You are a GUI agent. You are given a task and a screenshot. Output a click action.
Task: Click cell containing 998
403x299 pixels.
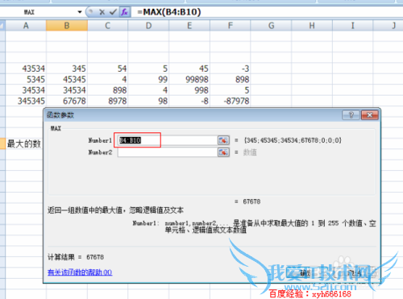[x=189, y=90]
